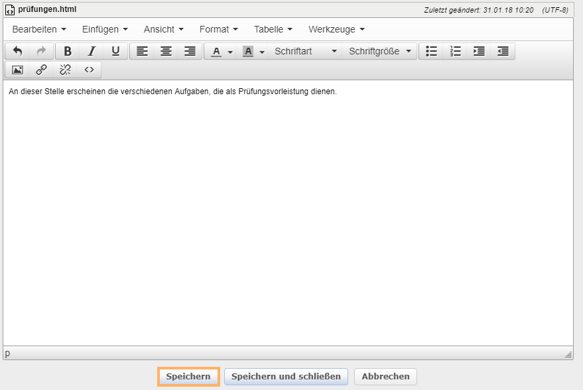Click the Speichern button

click(x=188, y=376)
